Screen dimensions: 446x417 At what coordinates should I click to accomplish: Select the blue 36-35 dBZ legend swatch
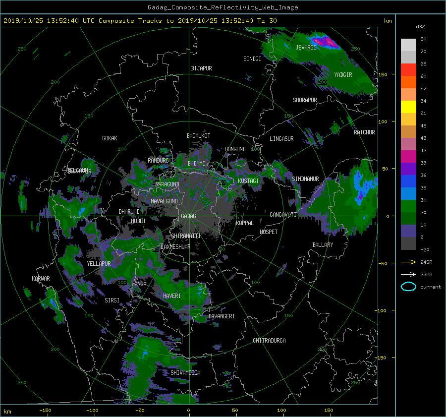pyautogui.click(x=408, y=181)
